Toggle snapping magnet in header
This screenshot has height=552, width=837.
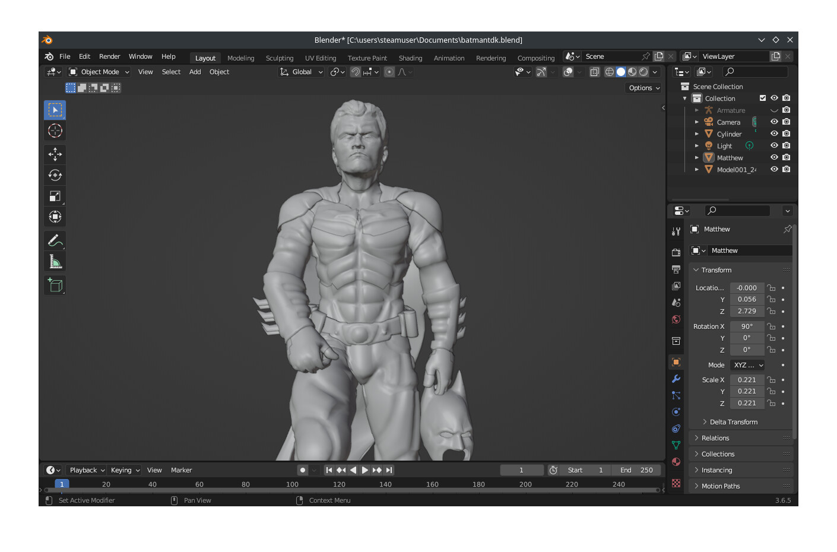[356, 72]
